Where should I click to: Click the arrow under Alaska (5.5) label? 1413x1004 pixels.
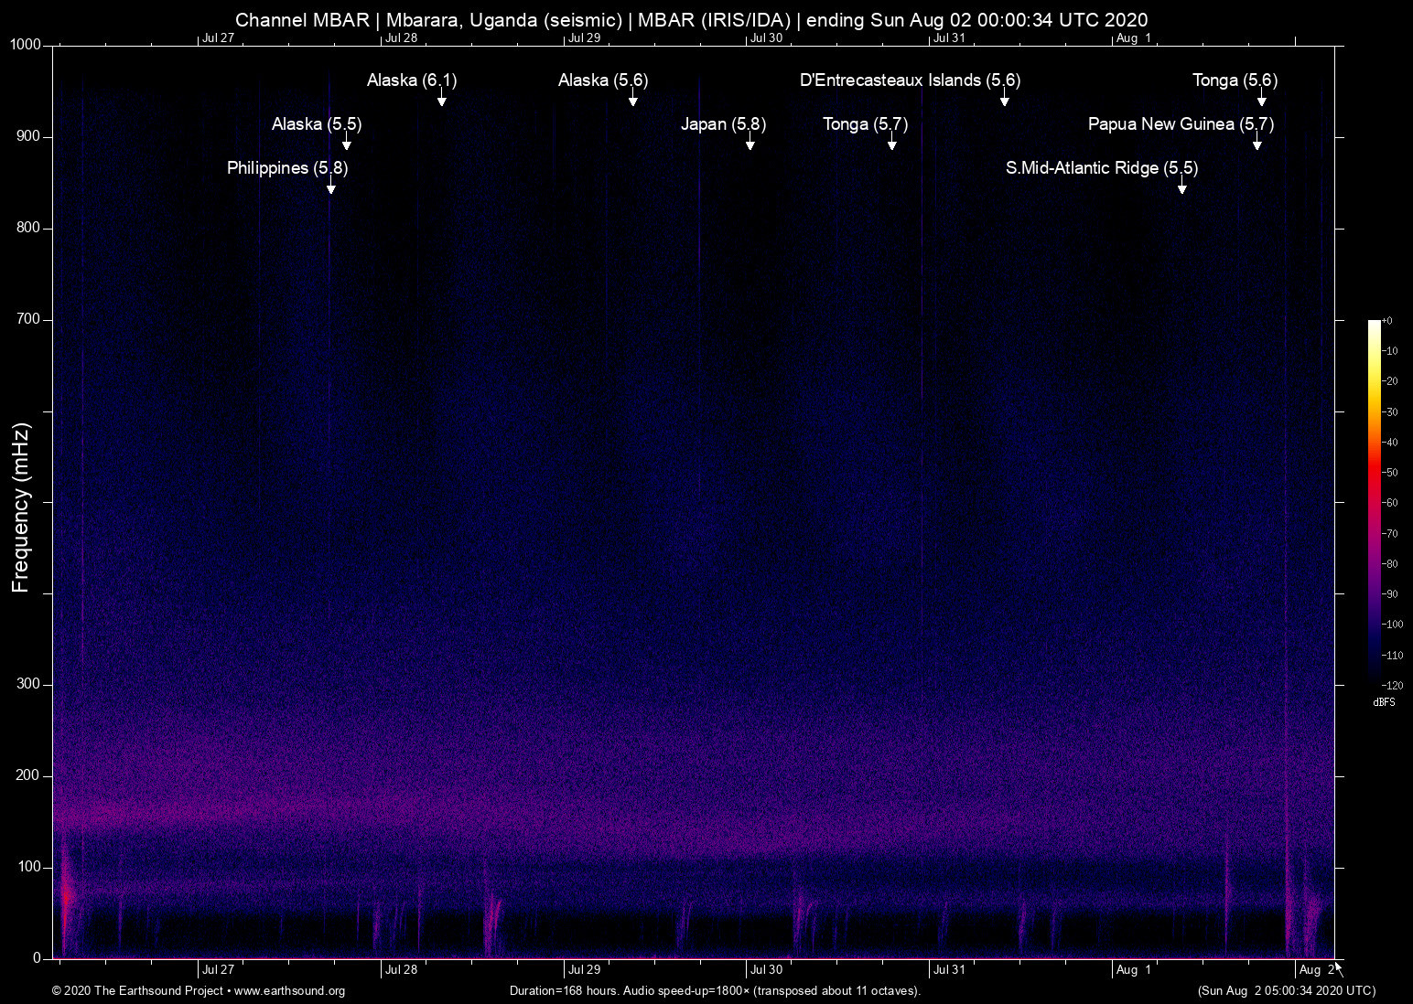point(346,142)
